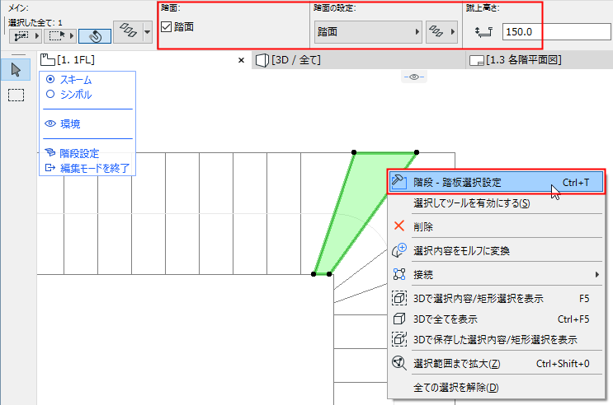Click the 階段設定 stair icon
The width and height of the screenshot is (613, 405).
[50, 152]
